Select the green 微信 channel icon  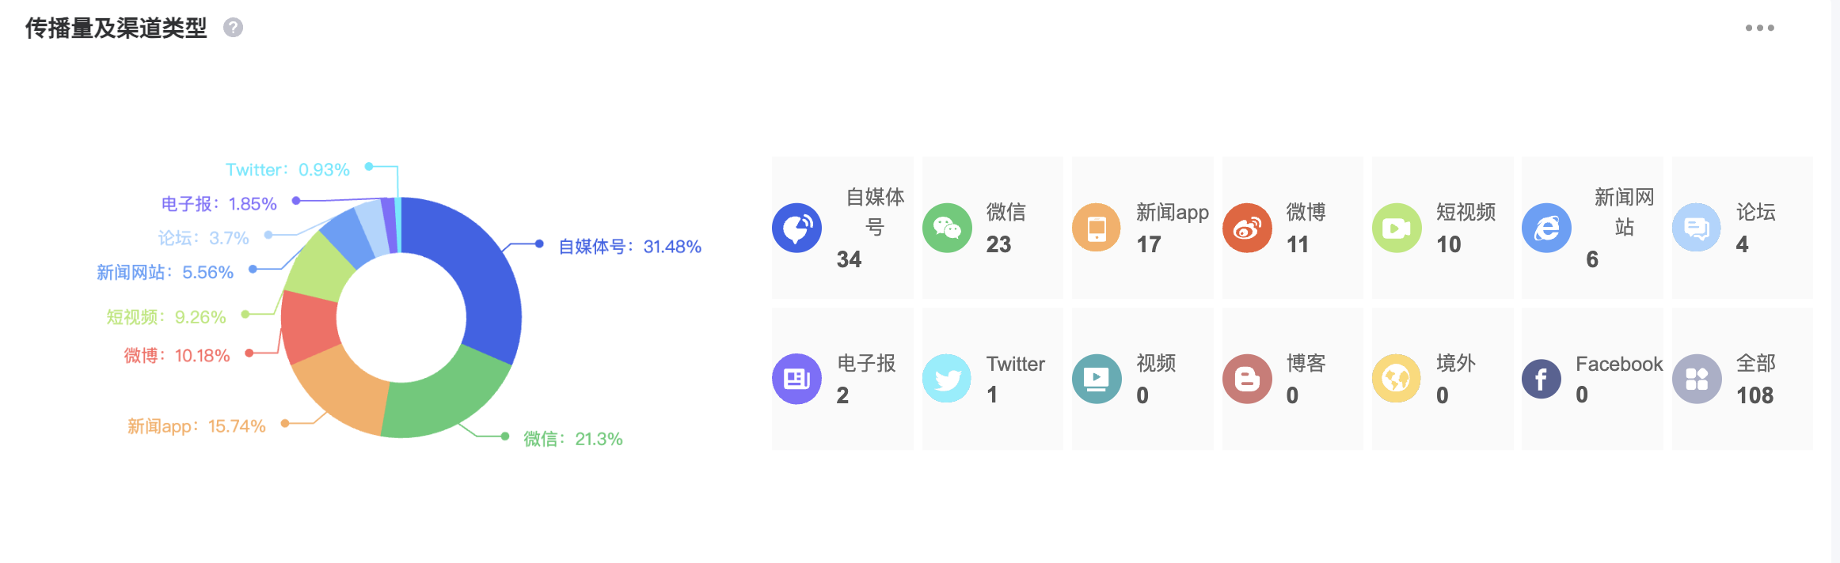coord(947,228)
